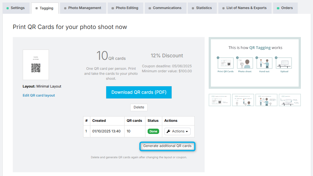Click Minimum order value $100.00 text

coord(167,71)
